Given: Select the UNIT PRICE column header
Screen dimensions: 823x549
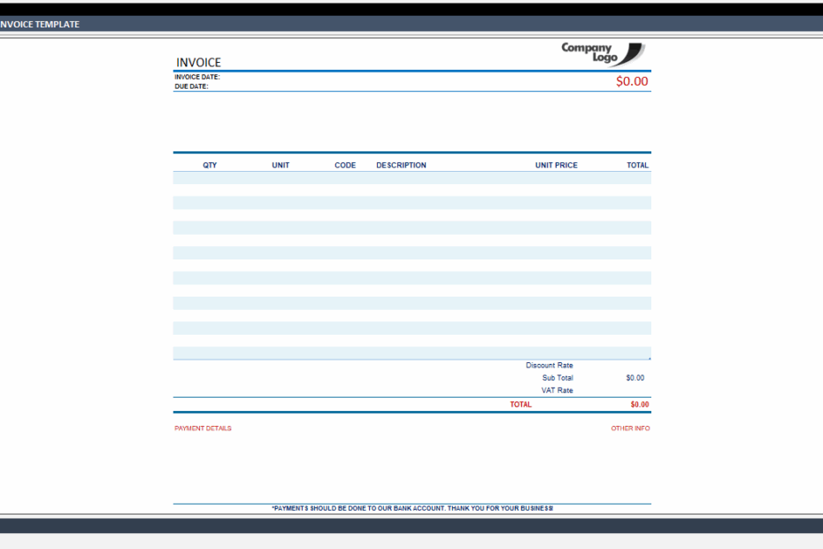Looking at the screenshot, I should (x=556, y=165).
